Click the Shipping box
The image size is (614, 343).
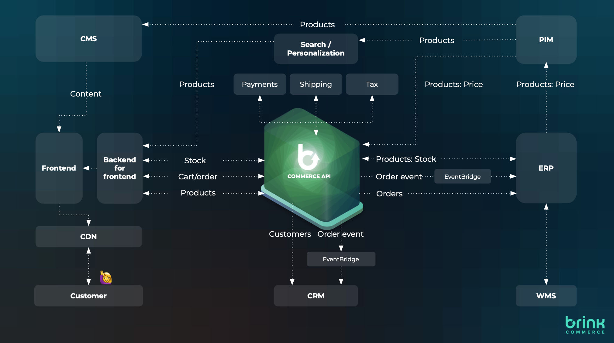(316, 84)
